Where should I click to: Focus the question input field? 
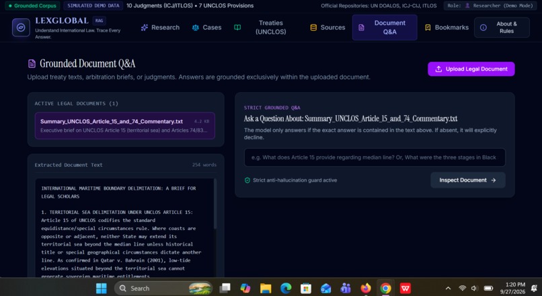tap(375, 157)
